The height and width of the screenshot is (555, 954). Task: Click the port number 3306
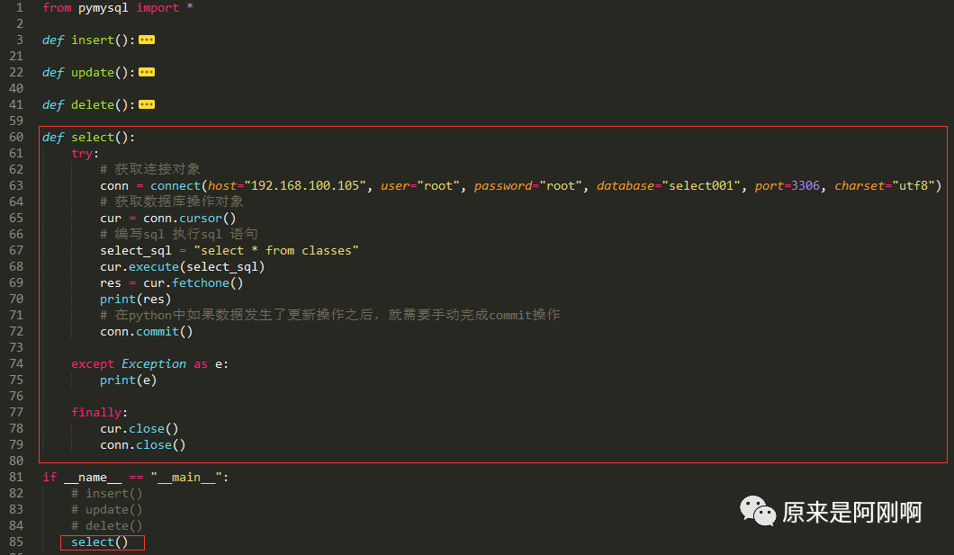pos(805,185)
